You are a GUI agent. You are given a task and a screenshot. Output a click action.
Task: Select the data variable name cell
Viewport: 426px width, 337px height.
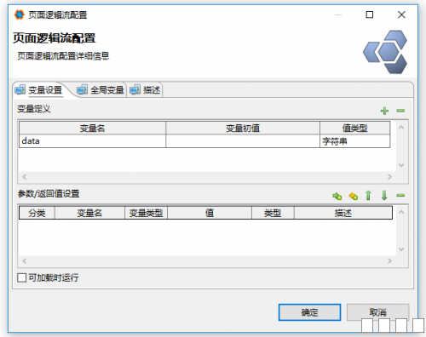(x=93, y=141)
